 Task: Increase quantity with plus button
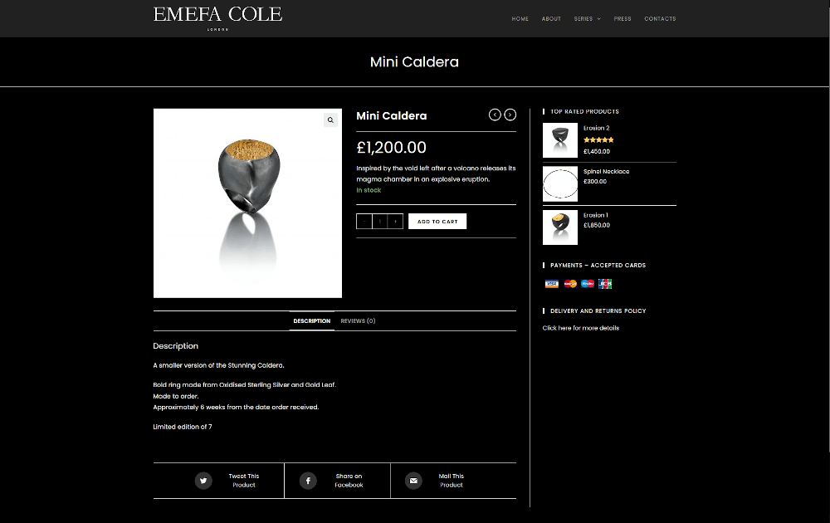click(395, 222)
